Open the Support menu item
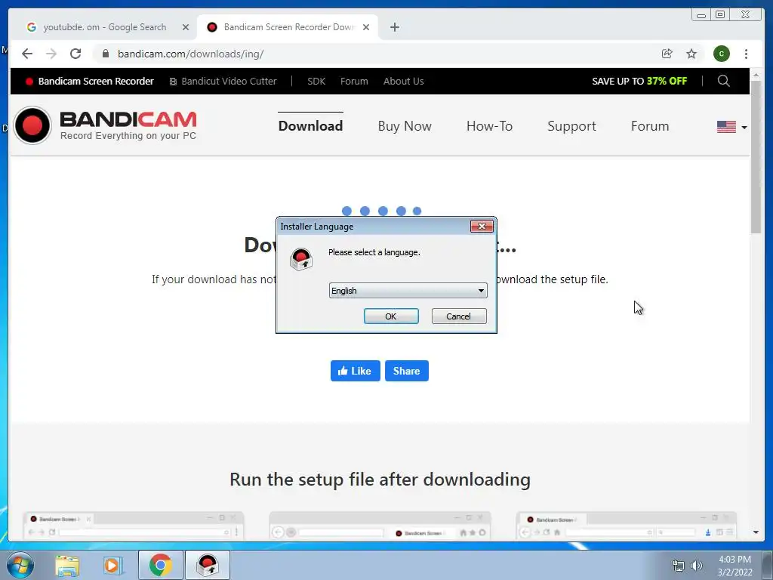The height and width of the screenshot is (580, 773). pos(572,126)
